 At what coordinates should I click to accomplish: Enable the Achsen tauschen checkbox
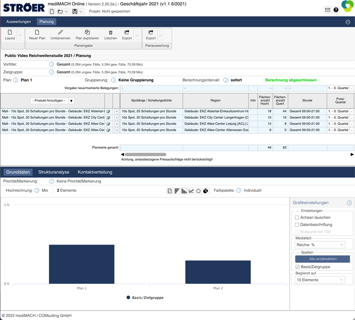[297, 218]
